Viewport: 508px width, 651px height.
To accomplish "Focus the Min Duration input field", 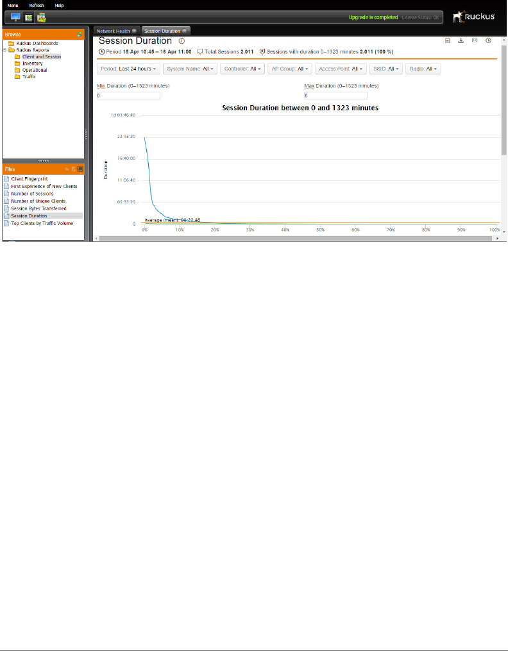I will coord(128,96).
